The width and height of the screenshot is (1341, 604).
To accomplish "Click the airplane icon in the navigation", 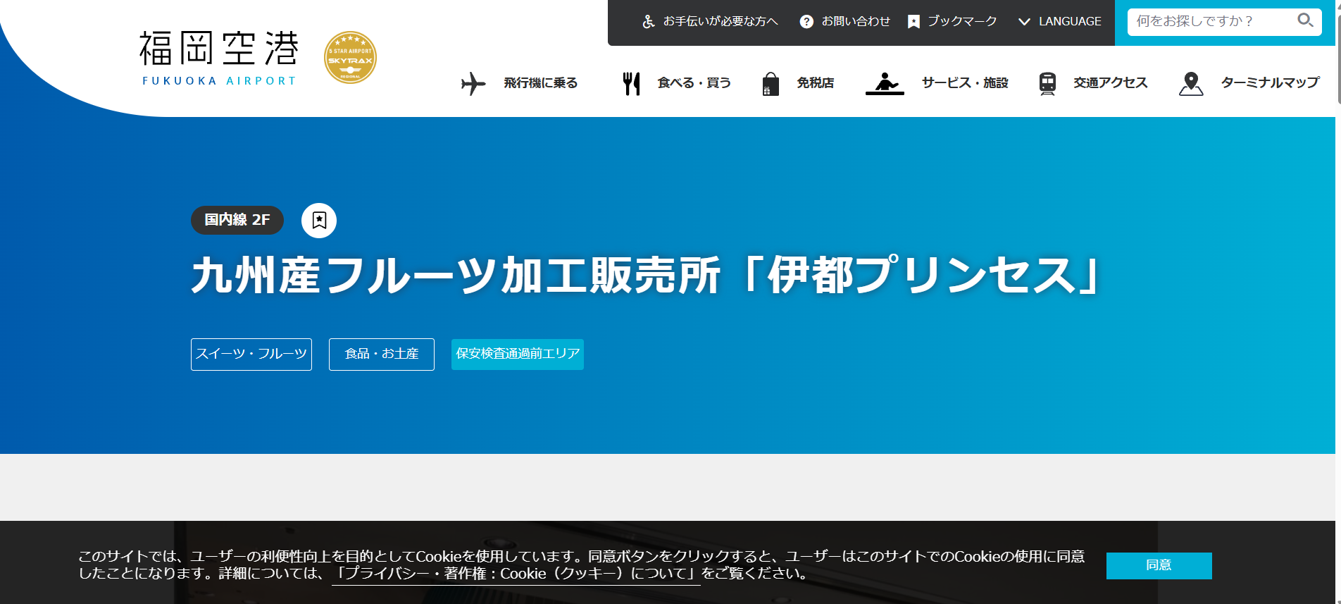I will 473,83.
